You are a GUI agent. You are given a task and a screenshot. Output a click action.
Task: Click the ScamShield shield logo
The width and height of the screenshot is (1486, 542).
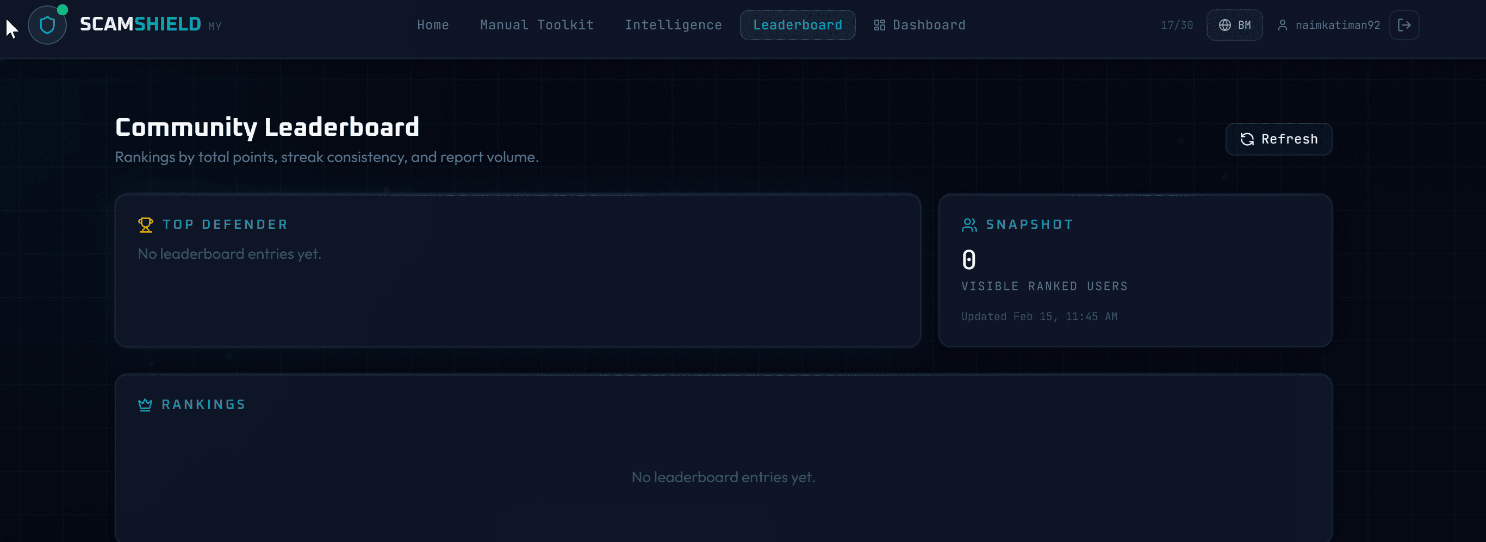point(47,25)
